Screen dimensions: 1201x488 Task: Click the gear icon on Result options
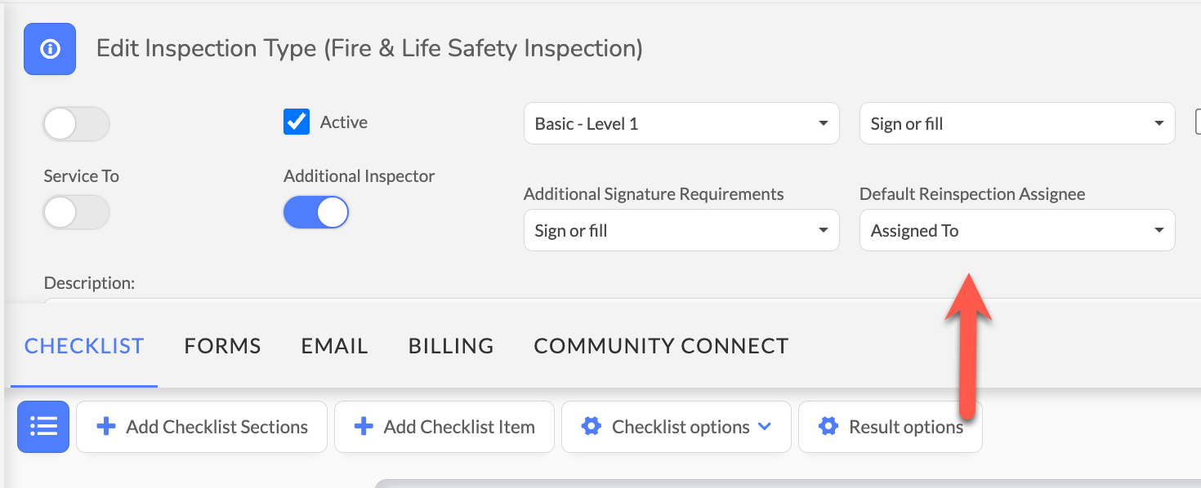click(x=828, y=427)
